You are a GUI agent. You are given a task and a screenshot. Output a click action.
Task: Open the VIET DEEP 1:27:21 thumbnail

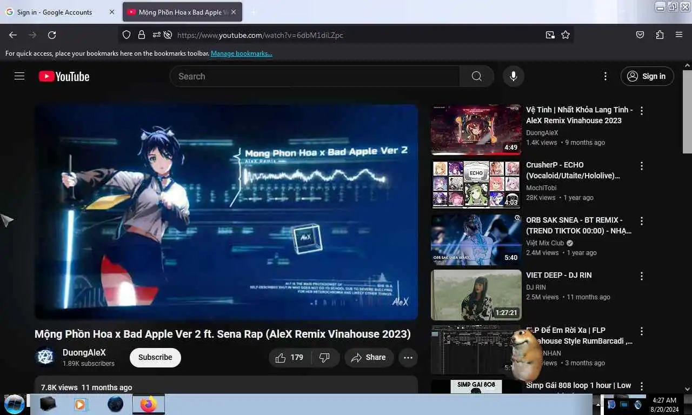(476, 295)
